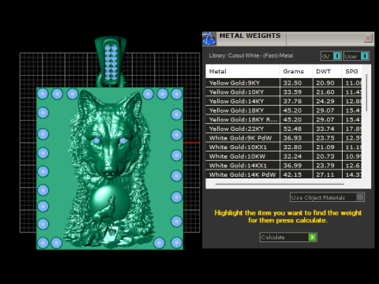Screen dimensions: 379x284
Task: Select the White Gold:9K PdW row
Action: tap(283, 138)
